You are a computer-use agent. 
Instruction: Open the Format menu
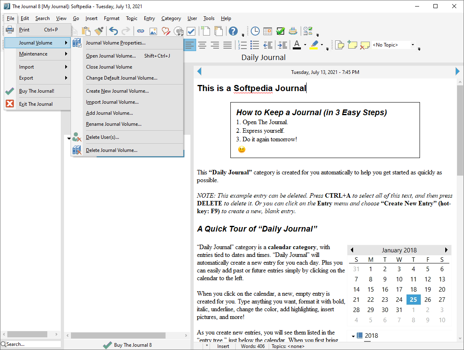point(112,18)
